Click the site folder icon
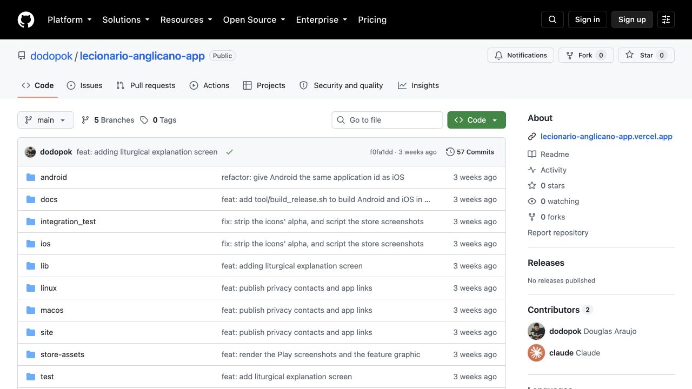The width and height of the screenshot is (692, 389). 31,332
